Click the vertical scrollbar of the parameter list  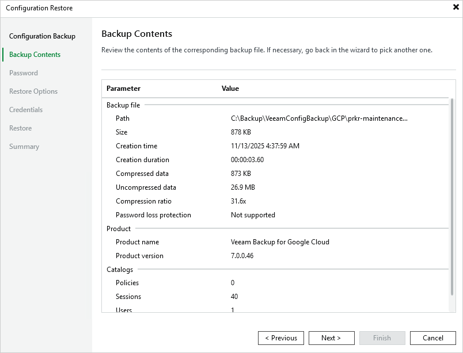point(452,197)
